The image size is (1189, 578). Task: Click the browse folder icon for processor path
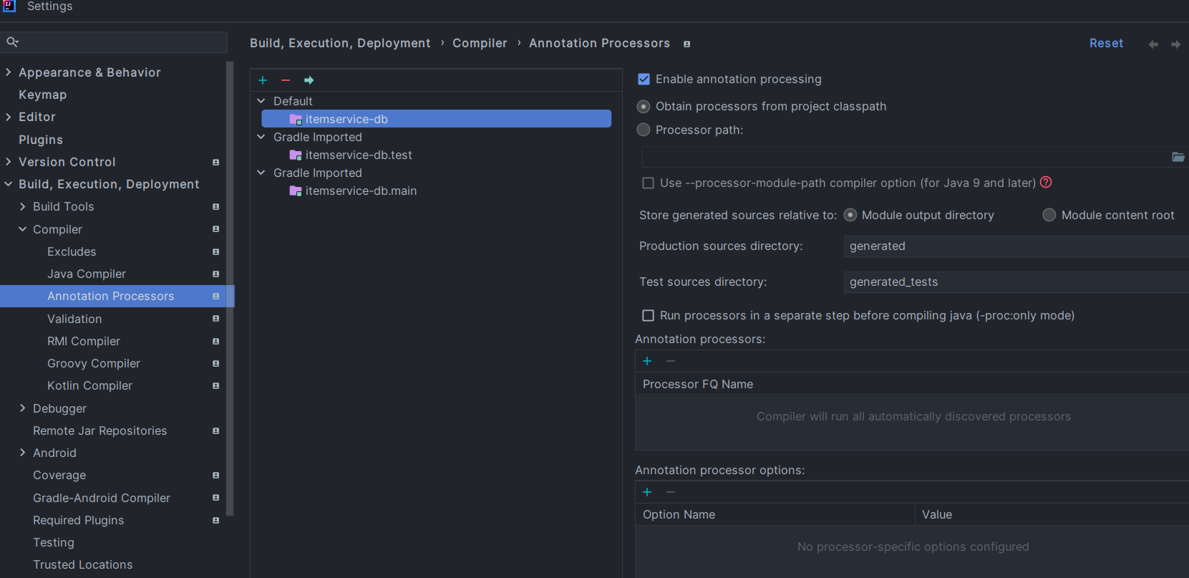1178,157
